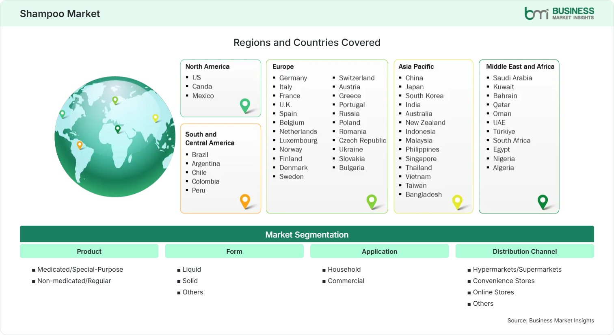This screenshot has height=335, width=614.
Task: Click the North America heading
Action: pos(208,67)
